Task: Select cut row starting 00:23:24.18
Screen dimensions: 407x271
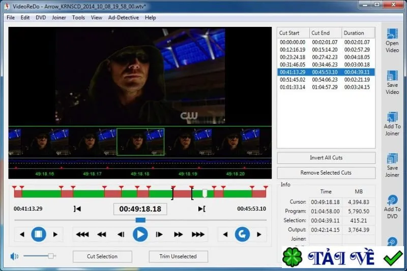Action: click(326, 57)
